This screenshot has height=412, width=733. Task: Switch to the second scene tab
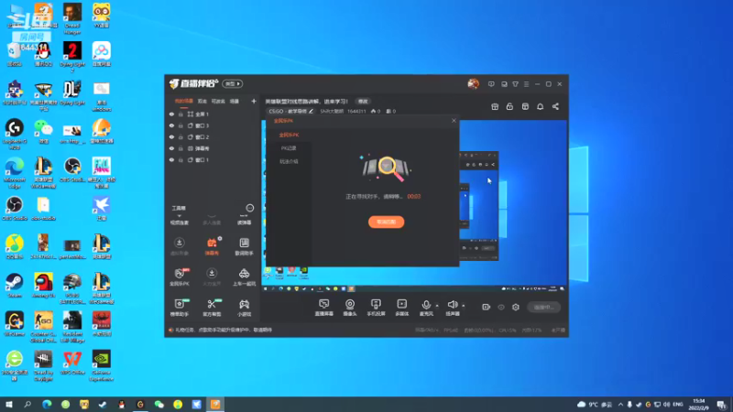pos(202,101)
